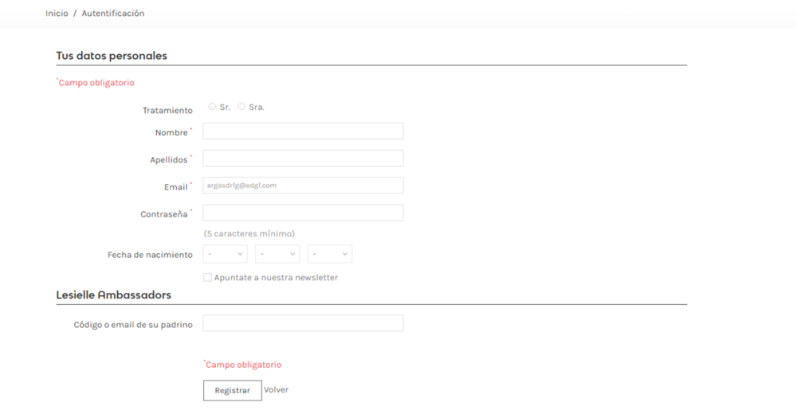Click the "Tus datos personales" heading
This screenshot has height=418, width=797.
pyautogui.click(x=112, y=56)
